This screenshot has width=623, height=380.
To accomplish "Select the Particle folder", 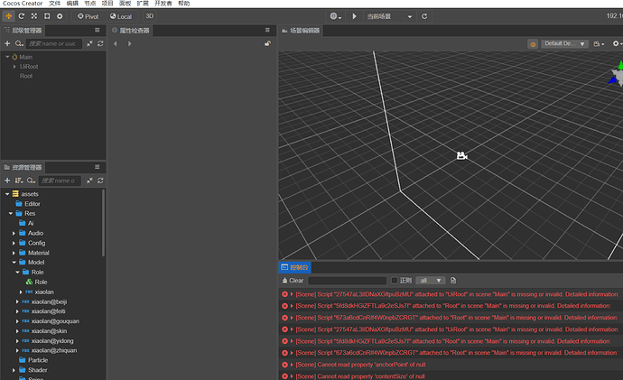I will tap(38, 360).
